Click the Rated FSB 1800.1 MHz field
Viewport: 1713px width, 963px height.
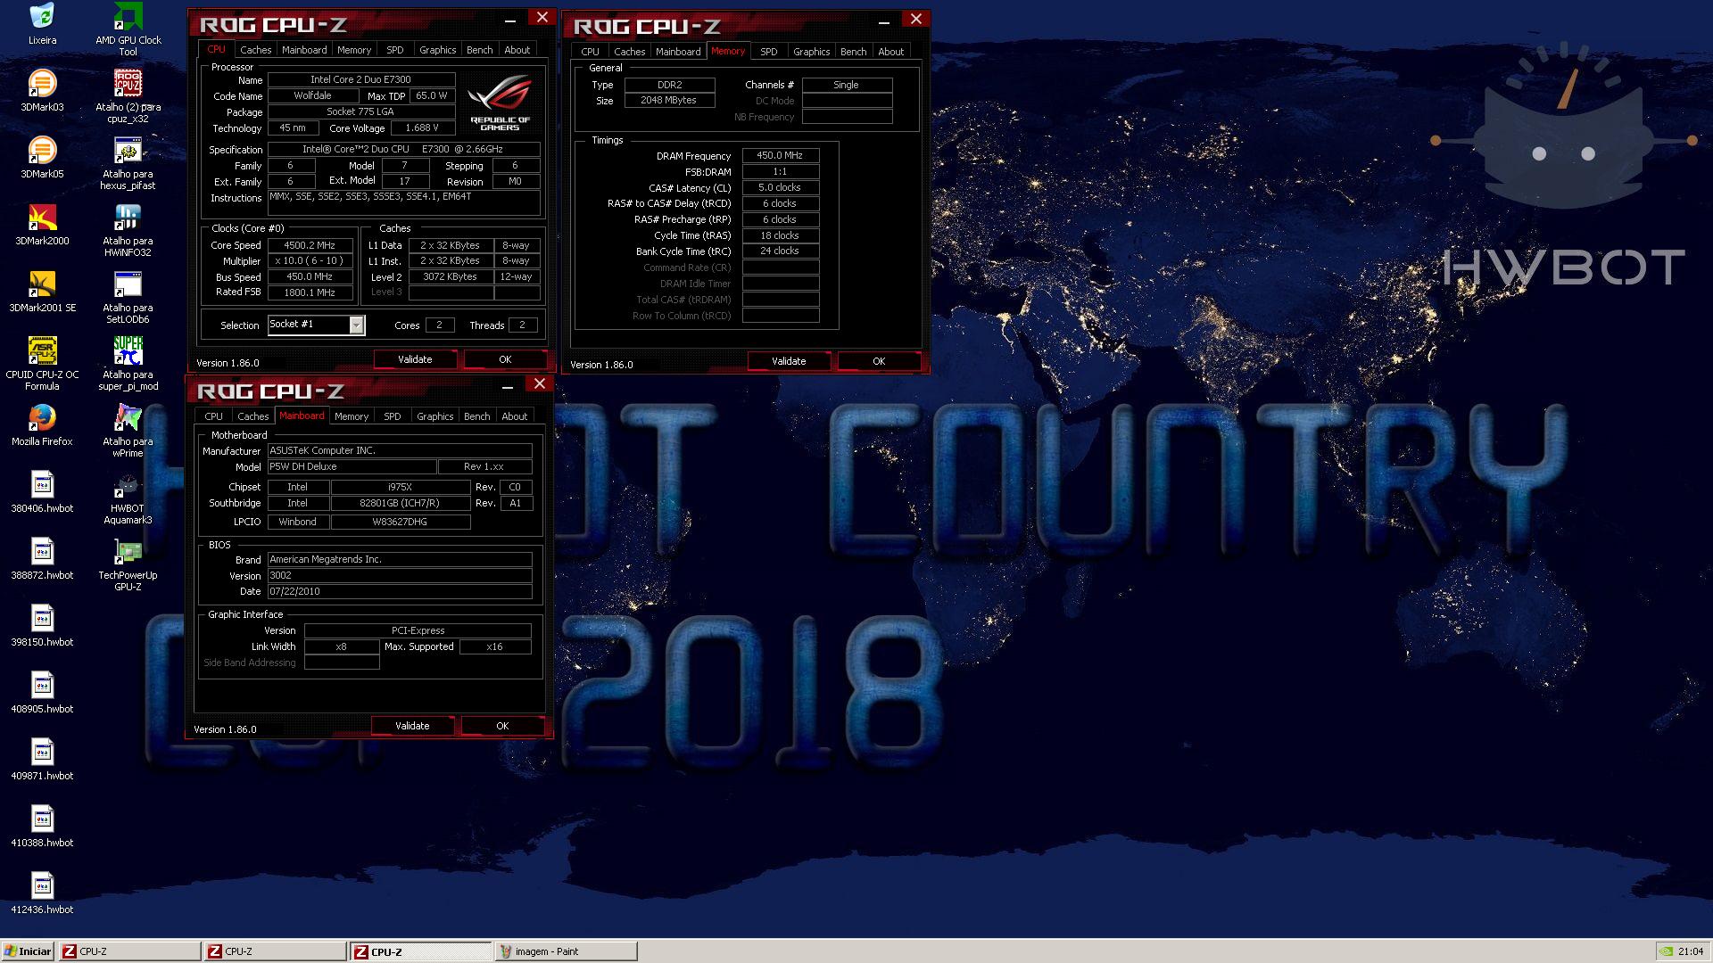pos(310,292)
